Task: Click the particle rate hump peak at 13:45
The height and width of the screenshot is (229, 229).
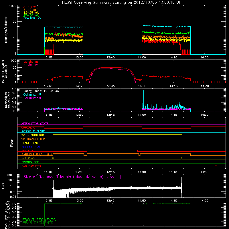Action: click(x=111, y=68)
